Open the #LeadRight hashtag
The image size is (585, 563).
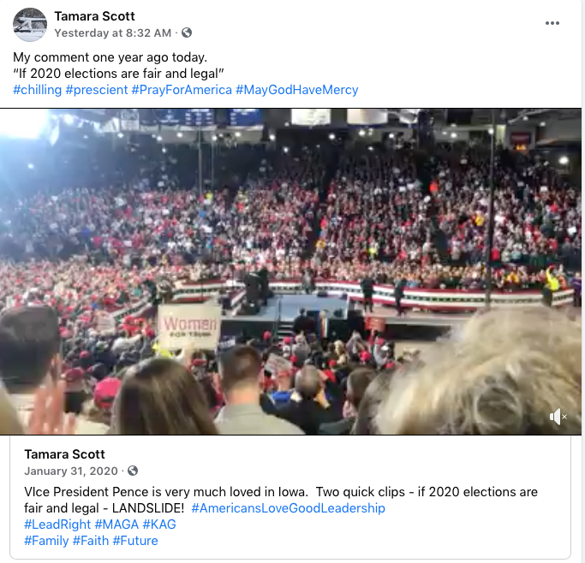[57, 524]
